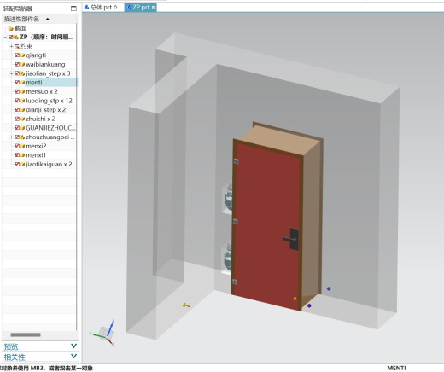The height and width of the screenshot is (372, 444).
Task: Click the mensuo part icon
Action: coord(22,91)
